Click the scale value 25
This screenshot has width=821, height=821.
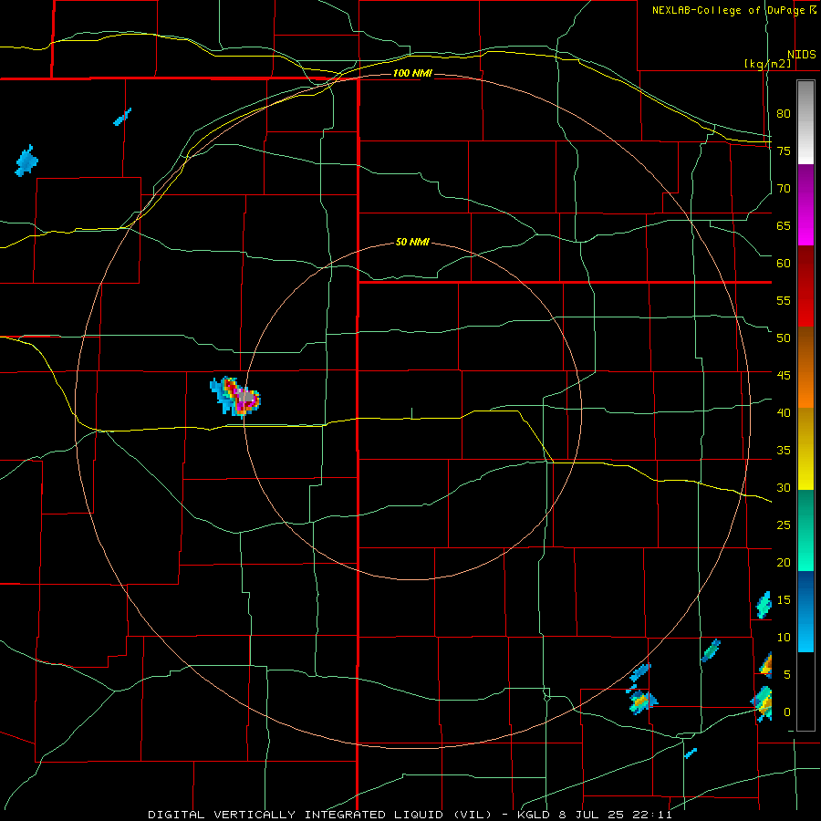coord(784,525)
